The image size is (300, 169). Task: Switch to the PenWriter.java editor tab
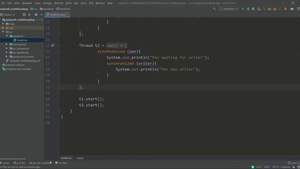click(57, 15)
